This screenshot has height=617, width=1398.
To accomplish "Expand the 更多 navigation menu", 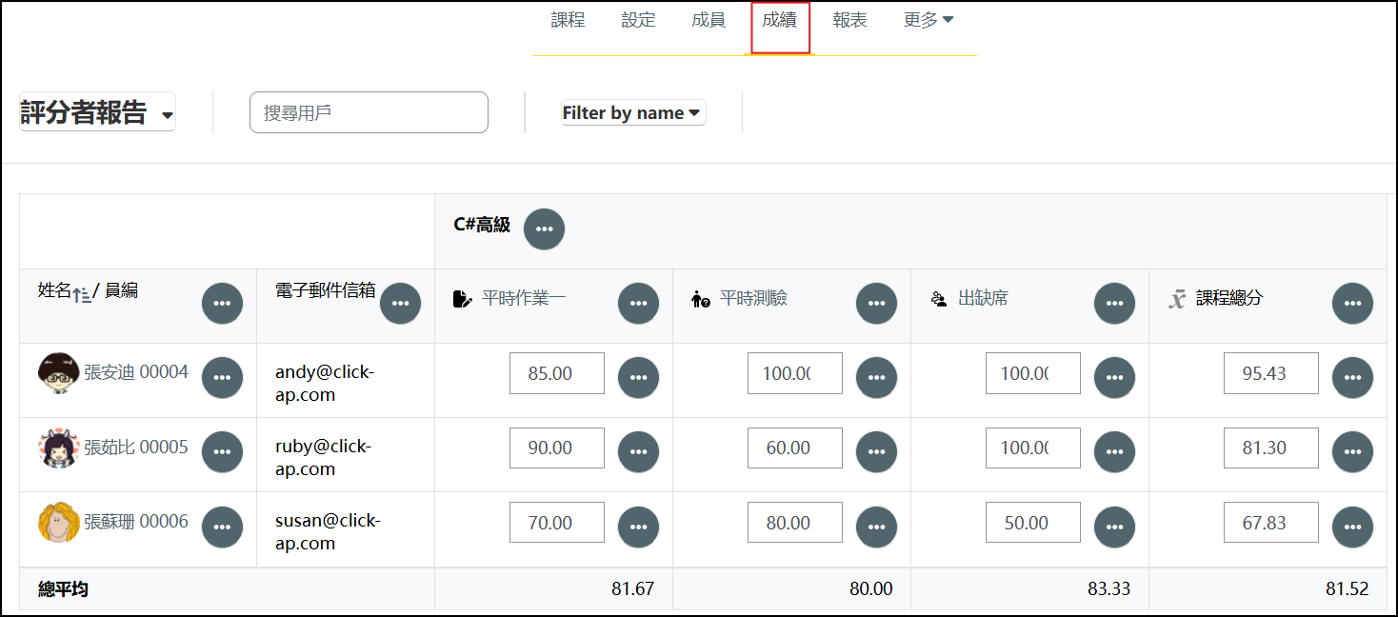I will point(929,20).
